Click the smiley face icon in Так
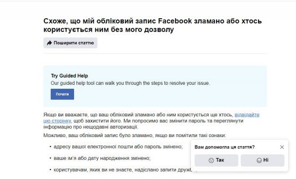Screen dimensions: 296x179 point(211,160)
